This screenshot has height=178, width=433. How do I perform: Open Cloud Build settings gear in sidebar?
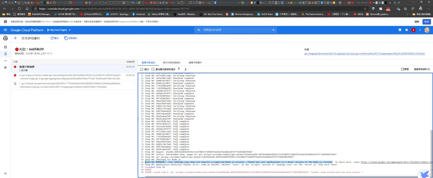(x=5, y=67)
